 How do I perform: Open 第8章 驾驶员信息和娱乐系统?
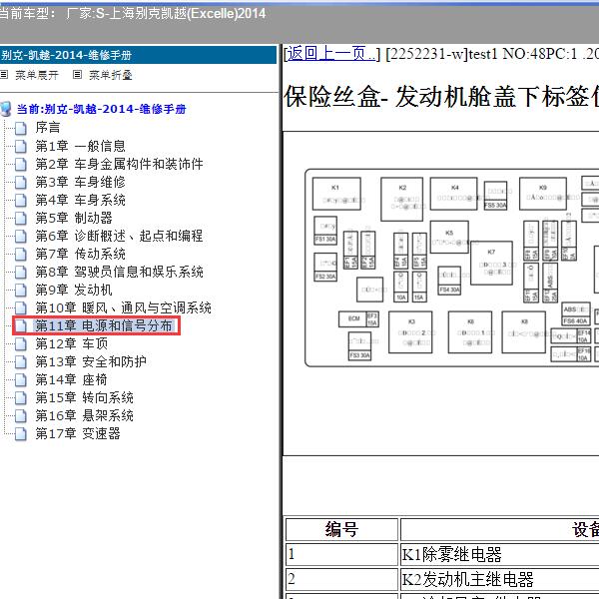[119, 272]
